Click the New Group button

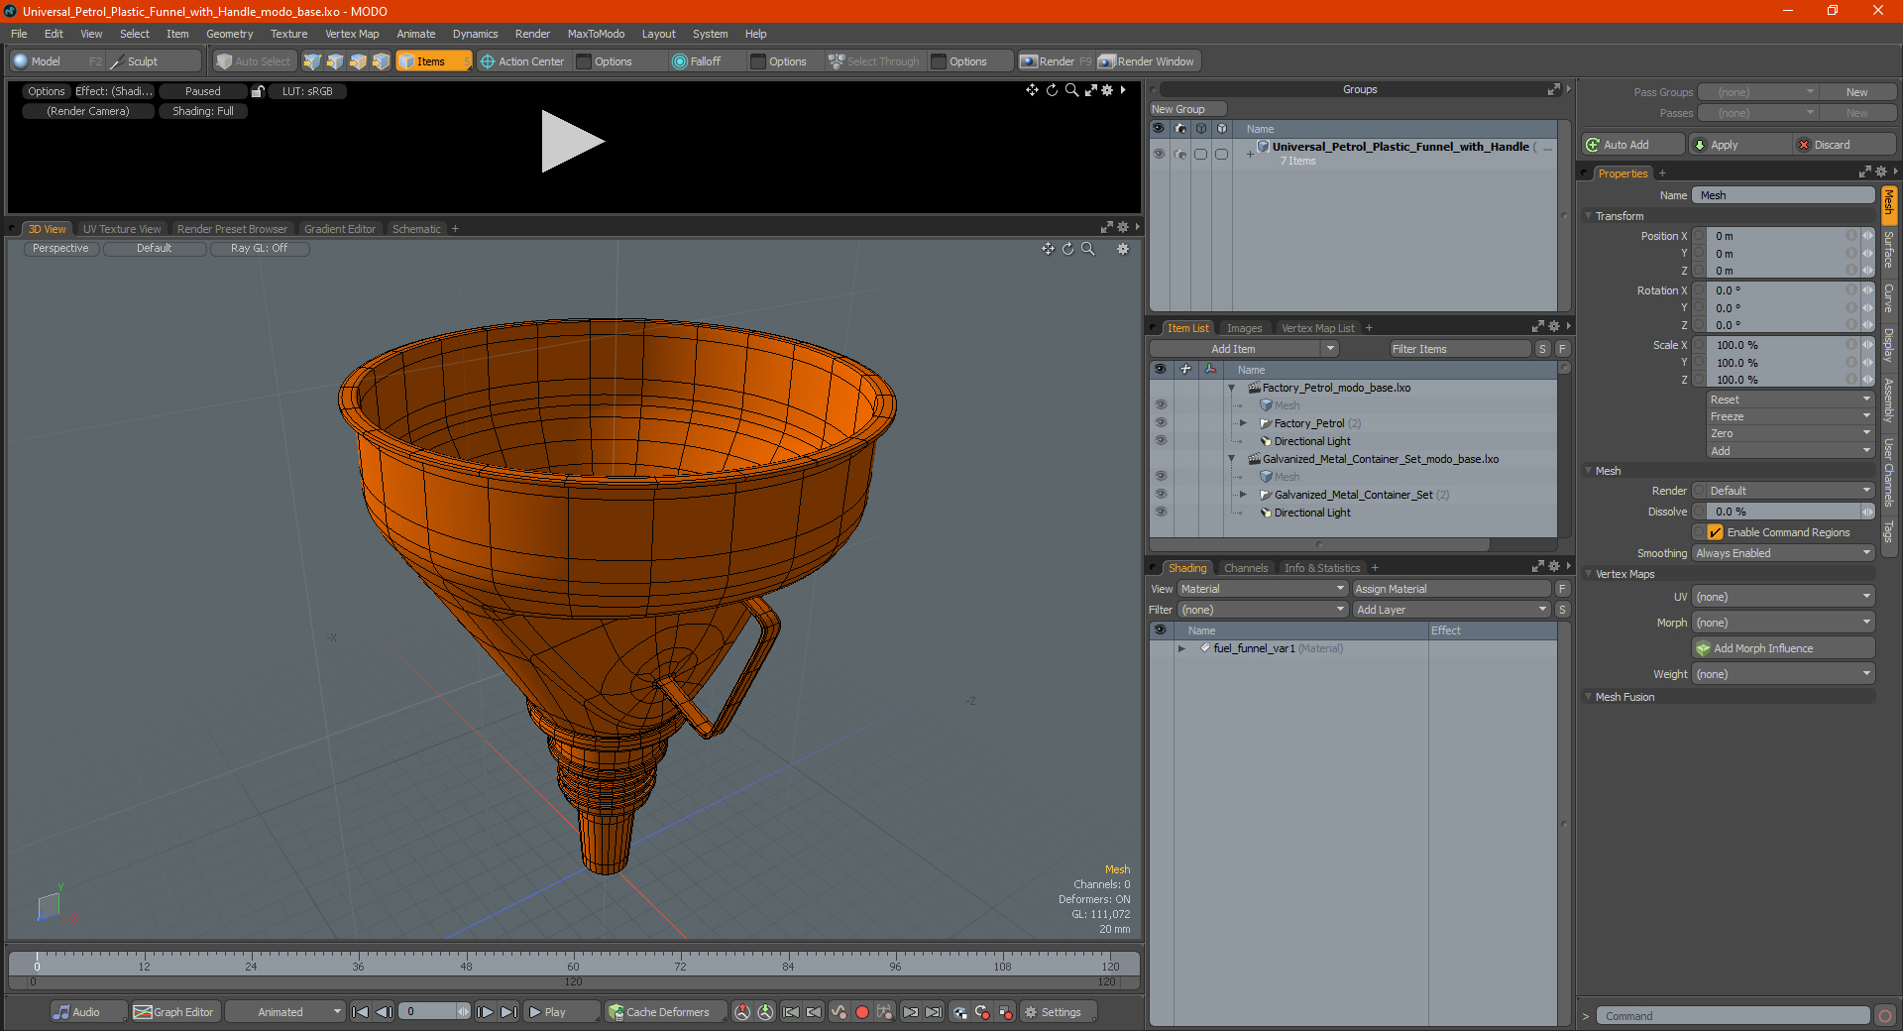(1187, 109)
